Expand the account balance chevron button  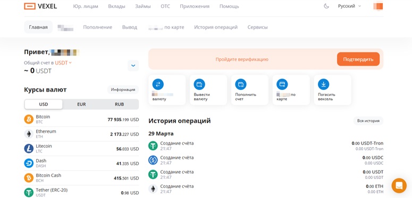[133, 66]
